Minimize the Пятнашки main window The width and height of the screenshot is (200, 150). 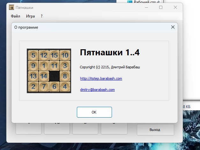[x=146, y=7]
